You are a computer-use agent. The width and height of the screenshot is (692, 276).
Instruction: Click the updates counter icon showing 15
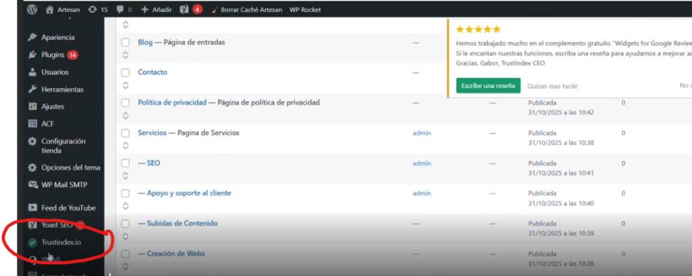pos(92,10)
